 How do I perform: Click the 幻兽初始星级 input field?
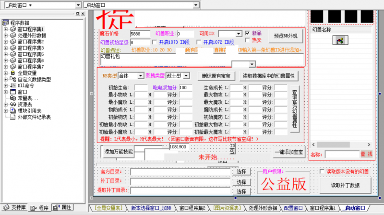click(140, 42)
